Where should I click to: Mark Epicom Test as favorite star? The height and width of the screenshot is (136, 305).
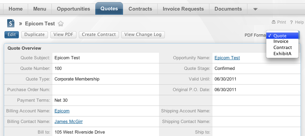[61, 24]
